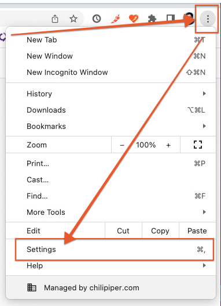221x306 pixels.
Task: Open the Extensions puzzle piece icon
Action: [152, 19]
